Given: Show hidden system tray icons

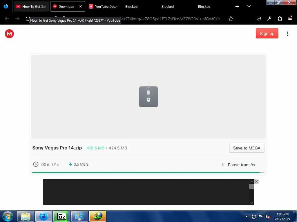Looking at the screenshot, I should point(247,217).
